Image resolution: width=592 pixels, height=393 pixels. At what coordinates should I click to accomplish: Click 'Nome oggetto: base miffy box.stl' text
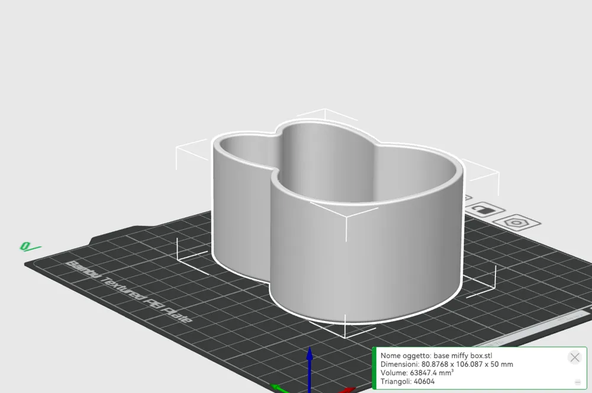[x=436, y=356]
